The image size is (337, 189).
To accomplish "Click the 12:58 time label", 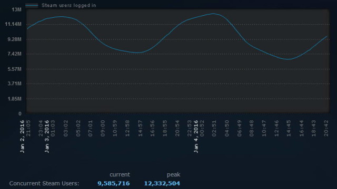I will click(x=127, y=128).
